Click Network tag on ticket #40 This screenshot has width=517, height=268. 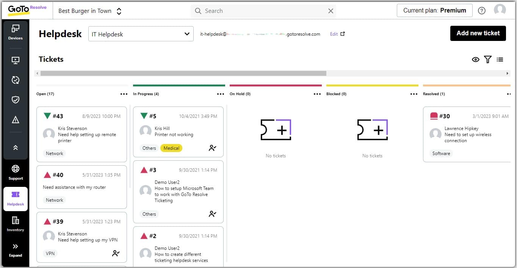tap(55, 200)
